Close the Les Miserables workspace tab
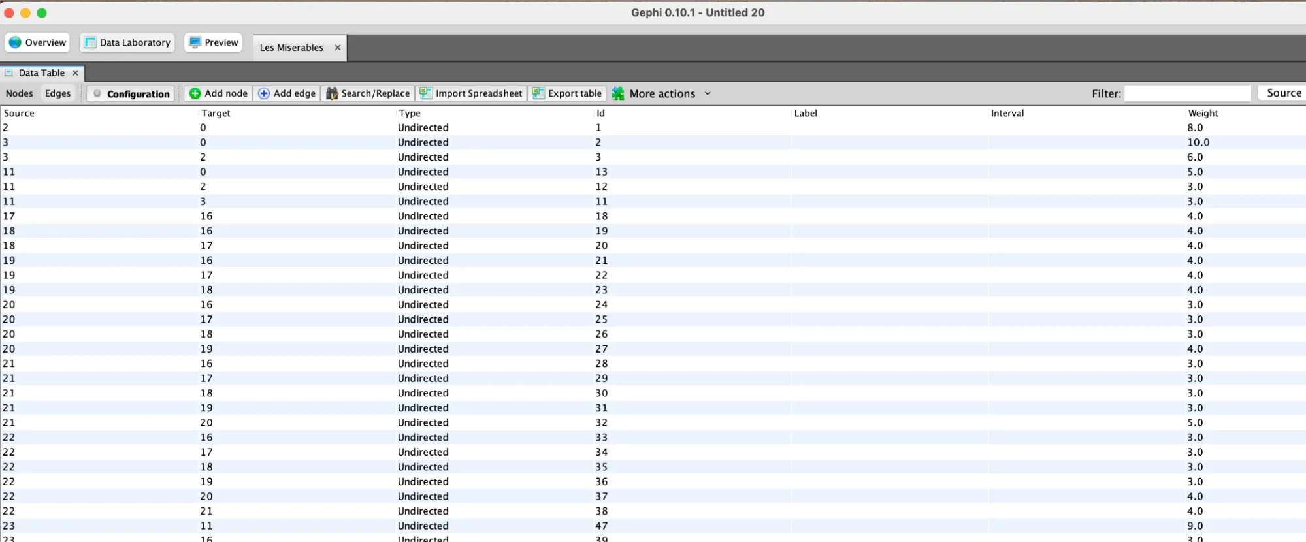This screenshot has height=542, width=1306. click(x=338, y=48)
